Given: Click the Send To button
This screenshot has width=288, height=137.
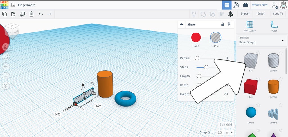Looking at the screenshot, I should pos(278,14).
